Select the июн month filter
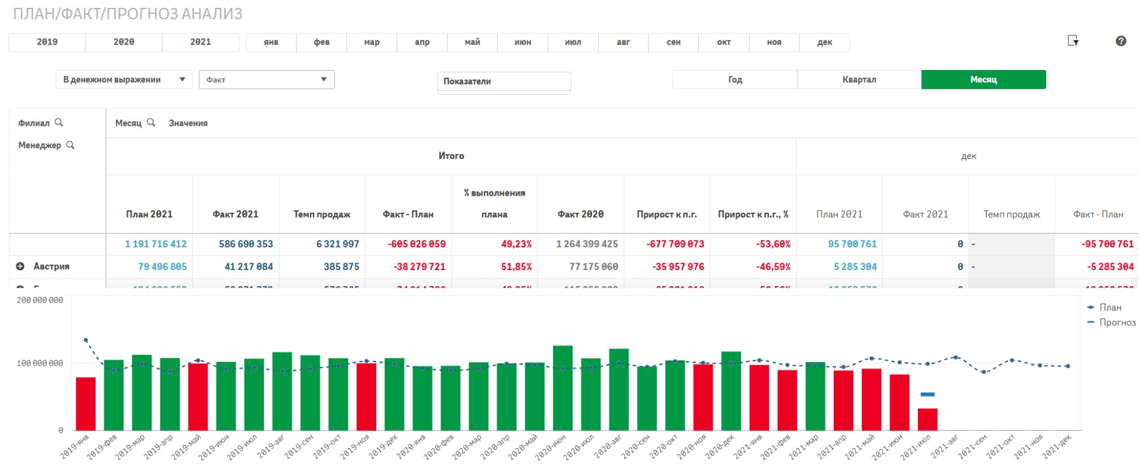The height and width of the screenshot is (467, 1143). 523,42
